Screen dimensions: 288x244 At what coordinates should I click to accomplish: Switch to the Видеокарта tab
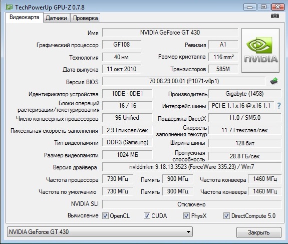(x=25, y=17)
